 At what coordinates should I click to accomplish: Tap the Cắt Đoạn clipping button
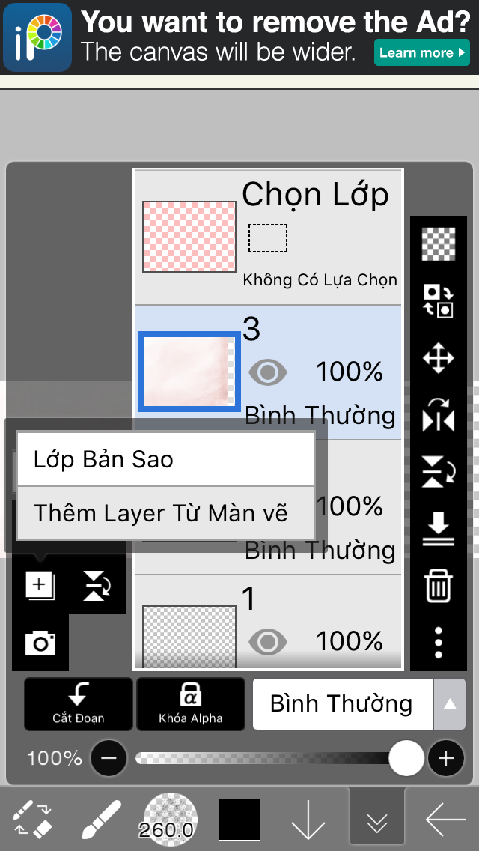(79, 704)
